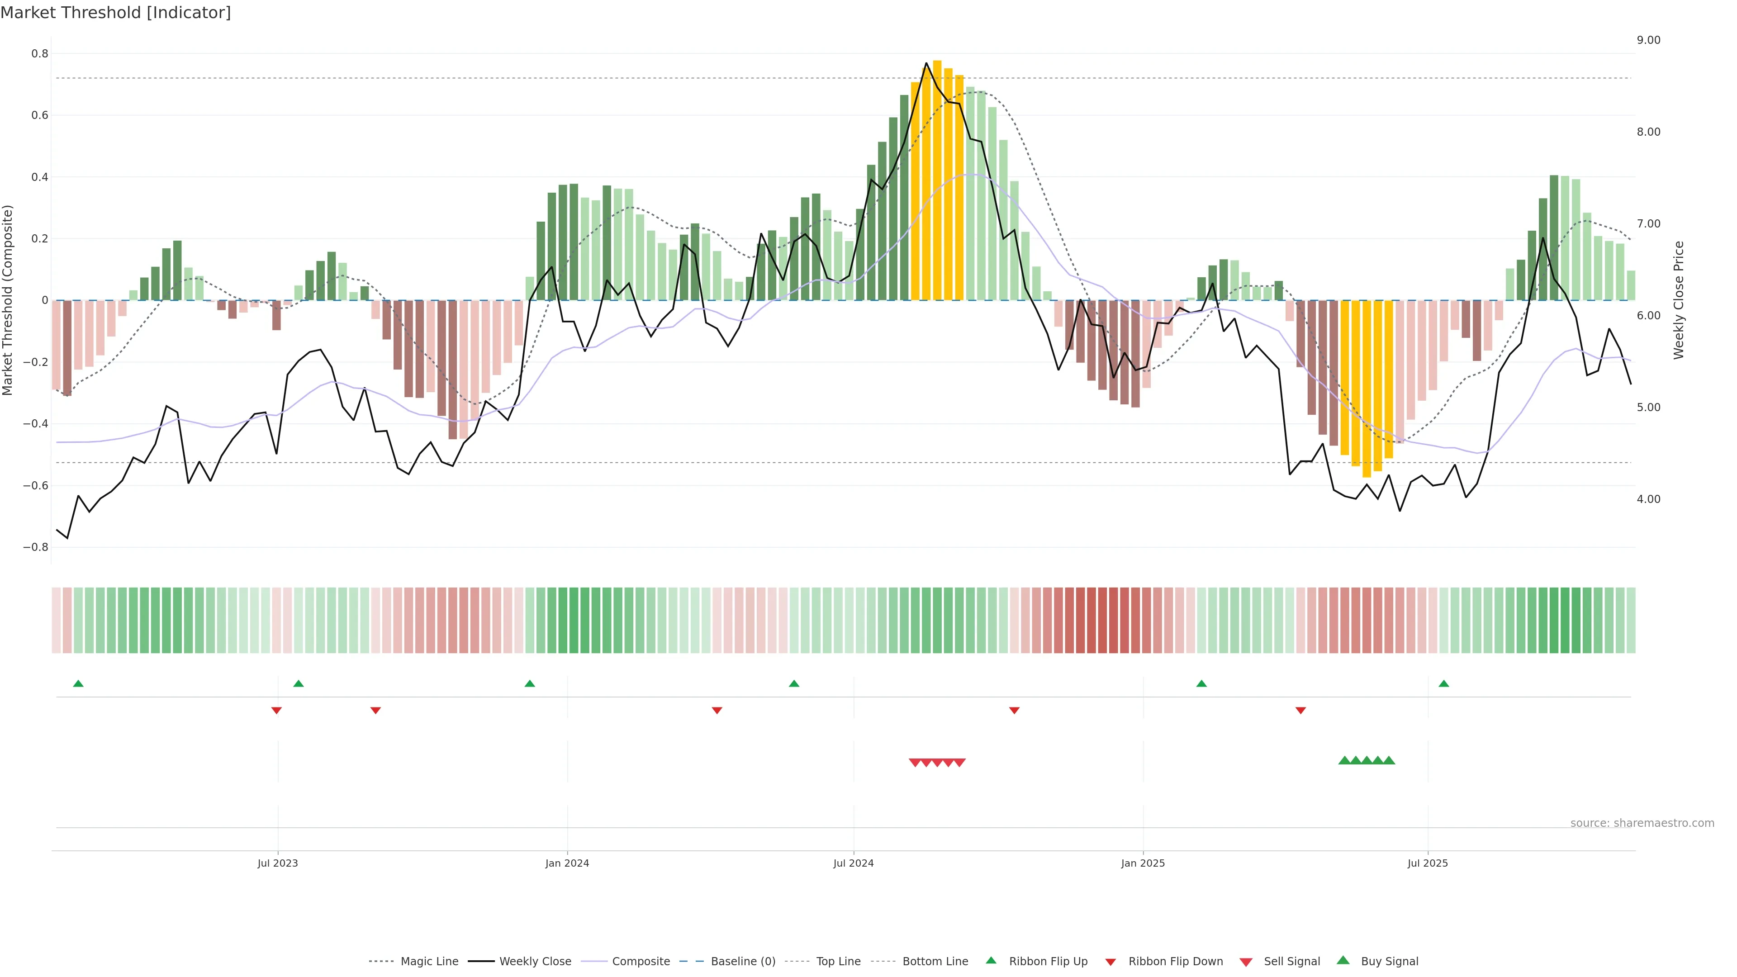Click the Market Threshold [Indicator] chart title
This screenshot has height=977, width=1737.
(x=115, y=13)
